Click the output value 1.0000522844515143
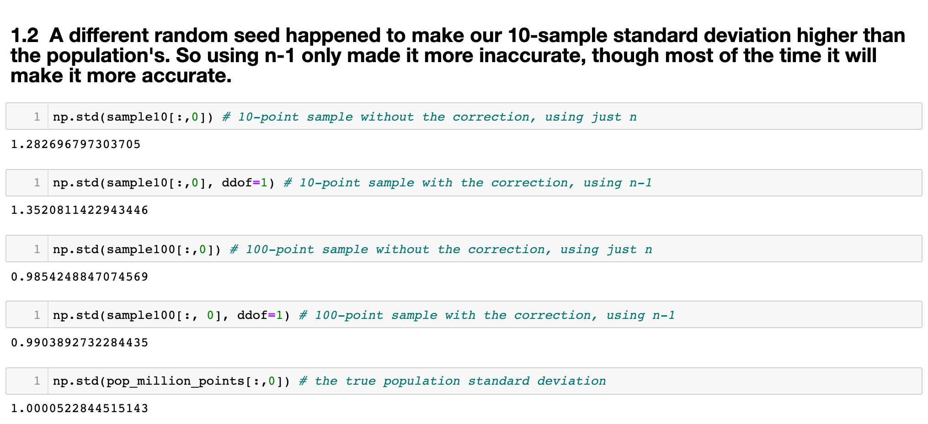The height and width of the screenshot is (424, 928). pyautogui.click(x=80, y=409)
